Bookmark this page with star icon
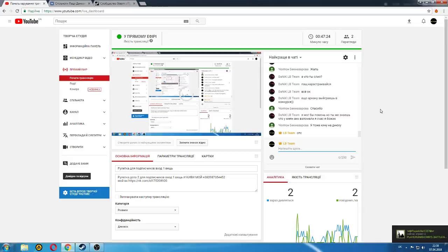Screen dimensions: 448x252 coord(429,11)
